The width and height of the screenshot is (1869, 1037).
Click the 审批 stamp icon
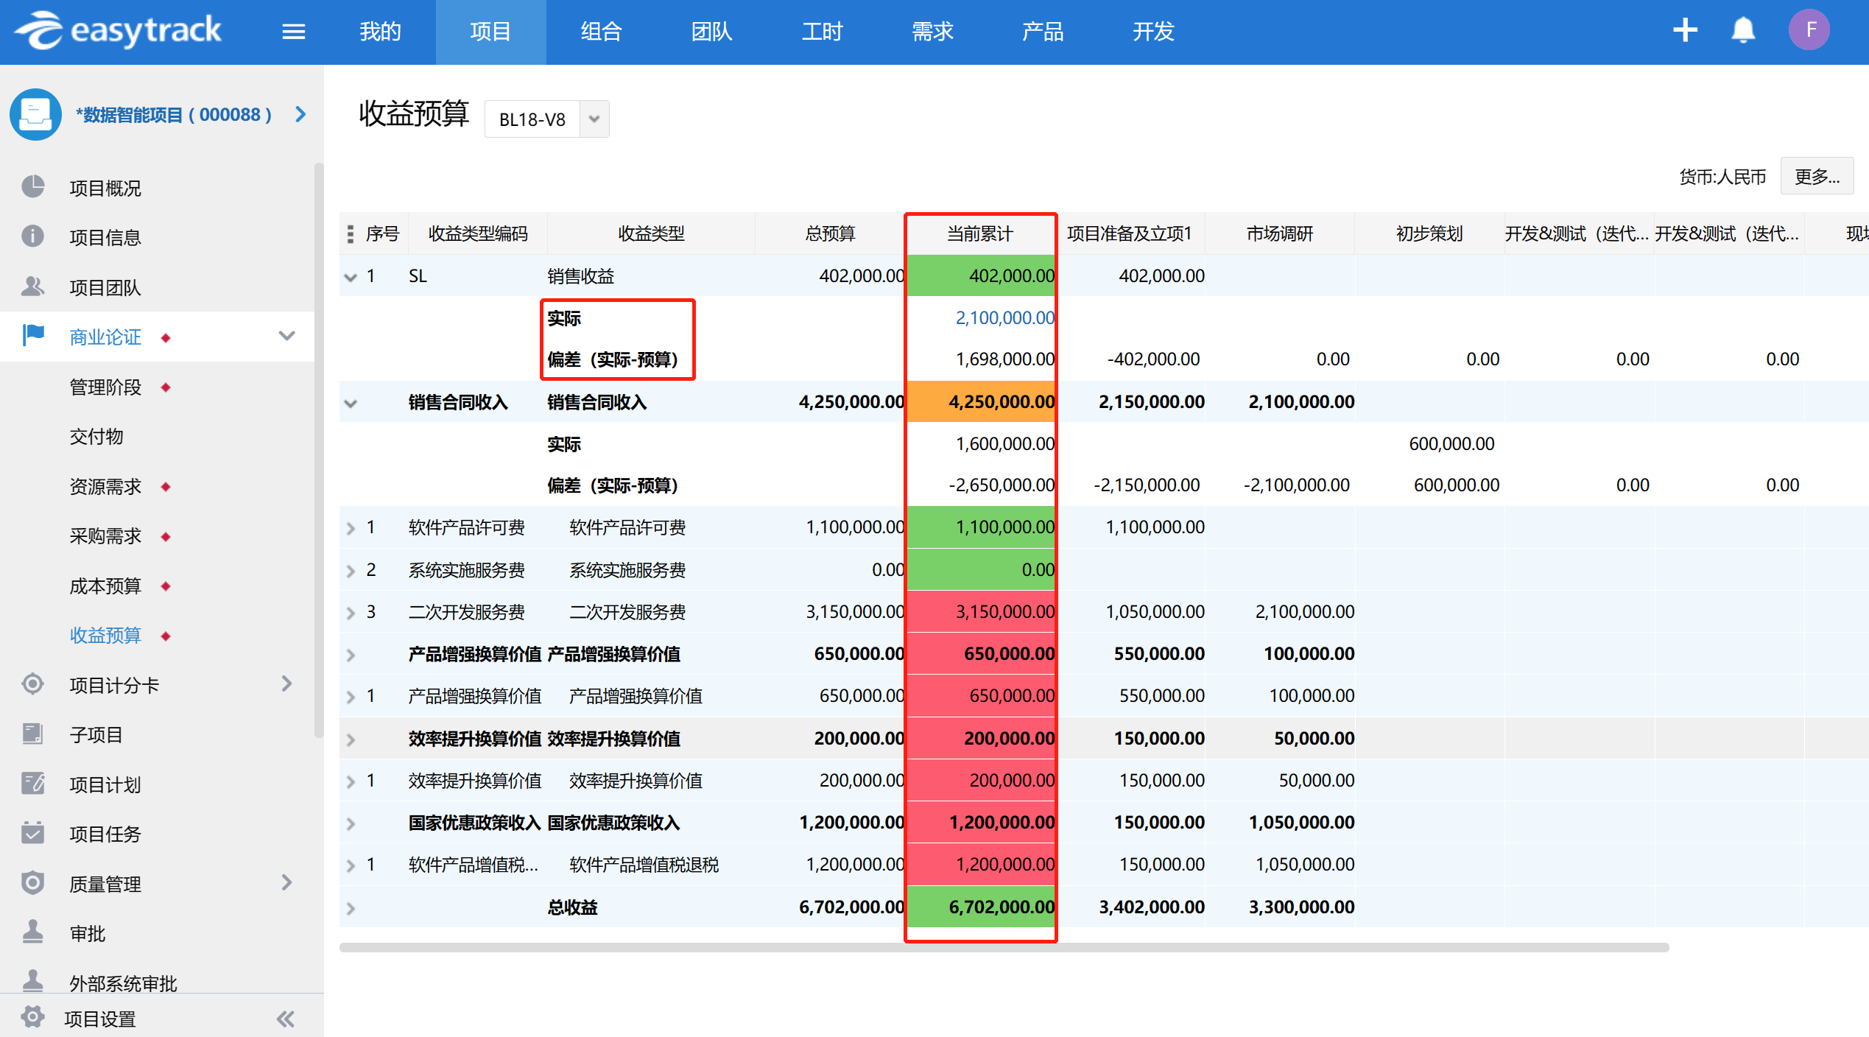[32, 932]
